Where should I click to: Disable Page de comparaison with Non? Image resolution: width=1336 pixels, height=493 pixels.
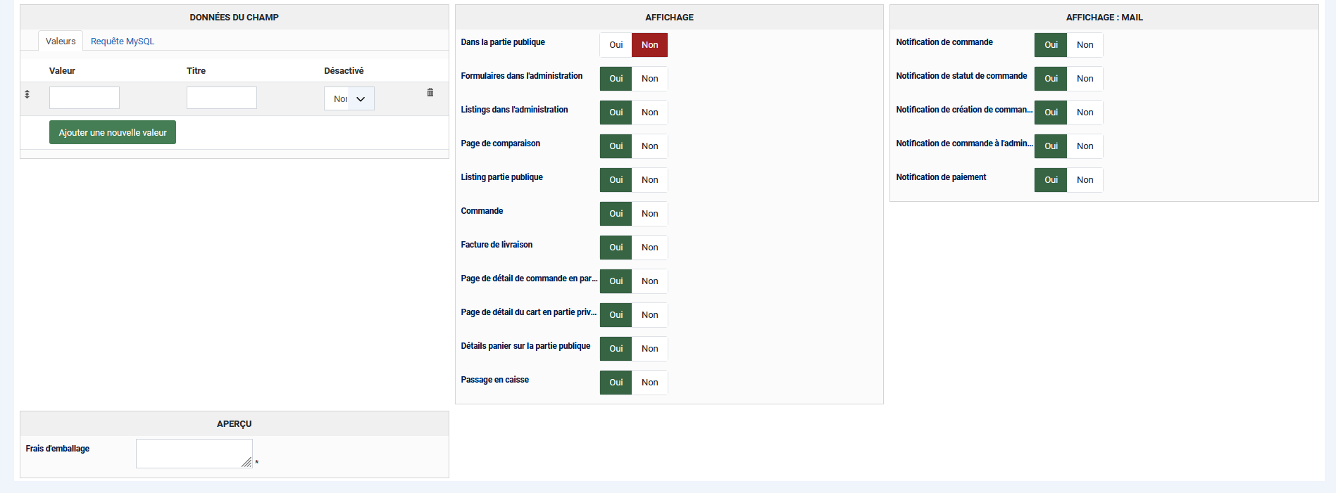click(x=649, y=146)
